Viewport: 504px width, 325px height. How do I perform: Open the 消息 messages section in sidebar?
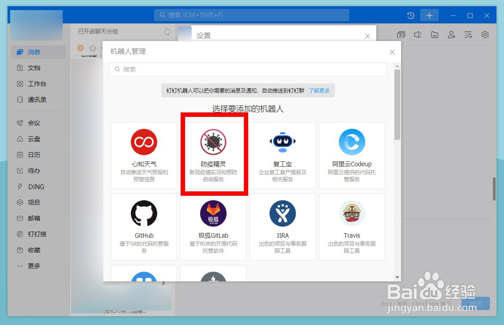[38, 52]
